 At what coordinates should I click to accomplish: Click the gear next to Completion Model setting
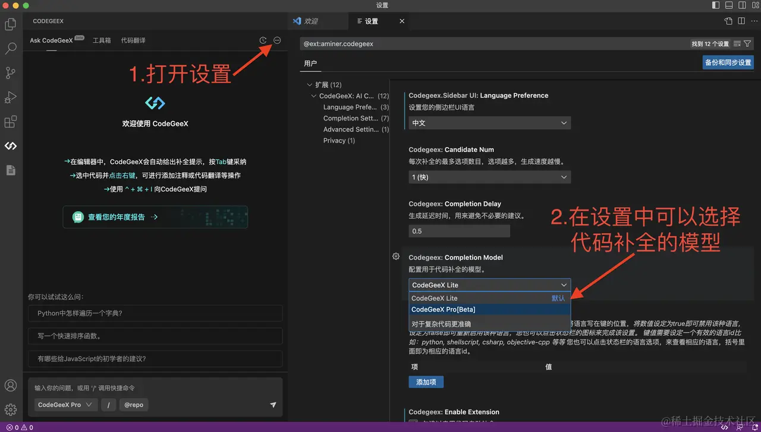[x=396, y=256]
